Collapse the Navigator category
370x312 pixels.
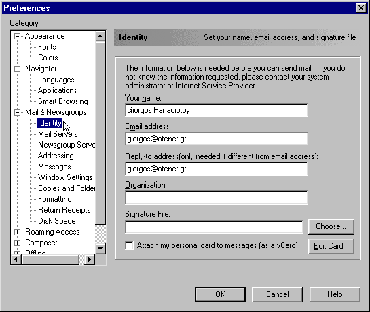click(17, 69)
